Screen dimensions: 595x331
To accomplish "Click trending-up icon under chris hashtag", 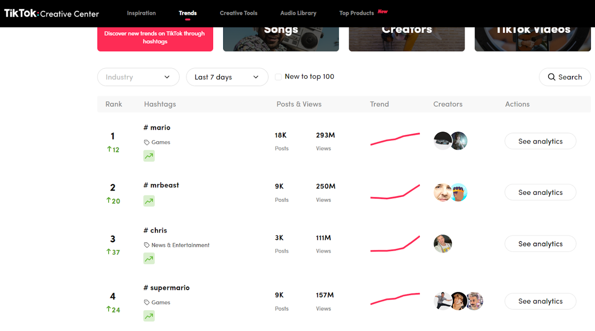I will point(149,258).
